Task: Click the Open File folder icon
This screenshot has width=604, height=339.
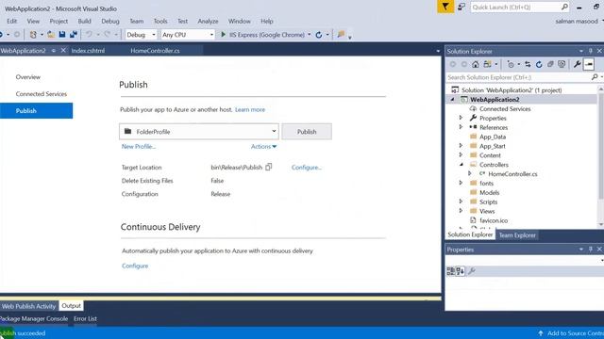Action: coord(51,35)
